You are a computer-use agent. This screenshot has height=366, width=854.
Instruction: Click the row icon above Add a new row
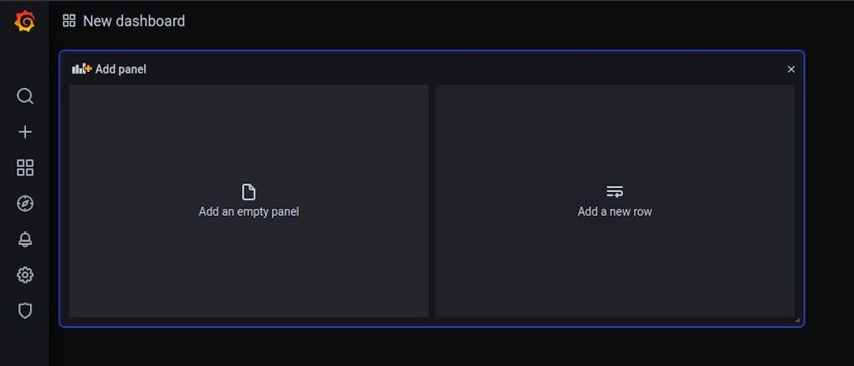click(614, 192)
